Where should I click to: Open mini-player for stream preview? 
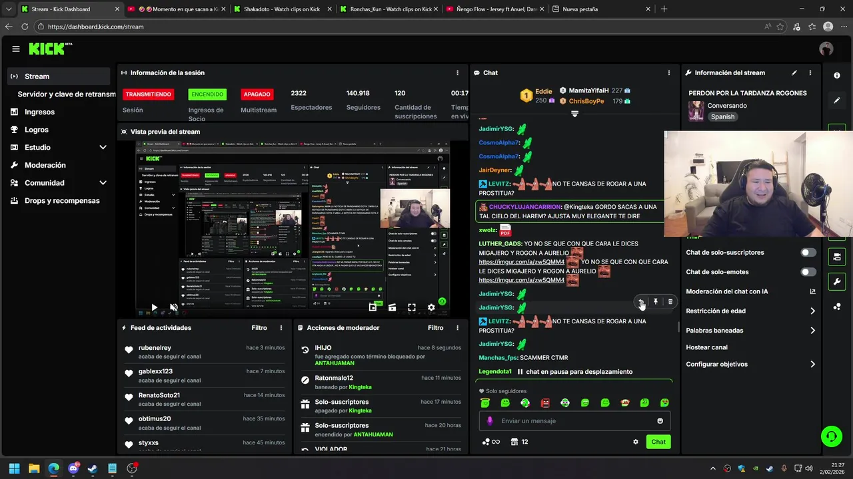[x=373, y=307]
